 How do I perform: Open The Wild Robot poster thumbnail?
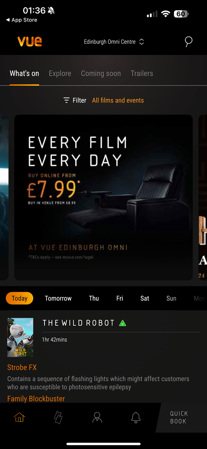tap(20, 337)
